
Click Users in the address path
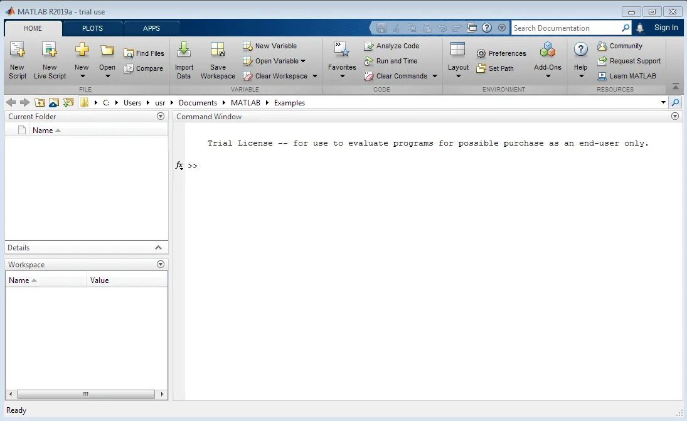132,102
